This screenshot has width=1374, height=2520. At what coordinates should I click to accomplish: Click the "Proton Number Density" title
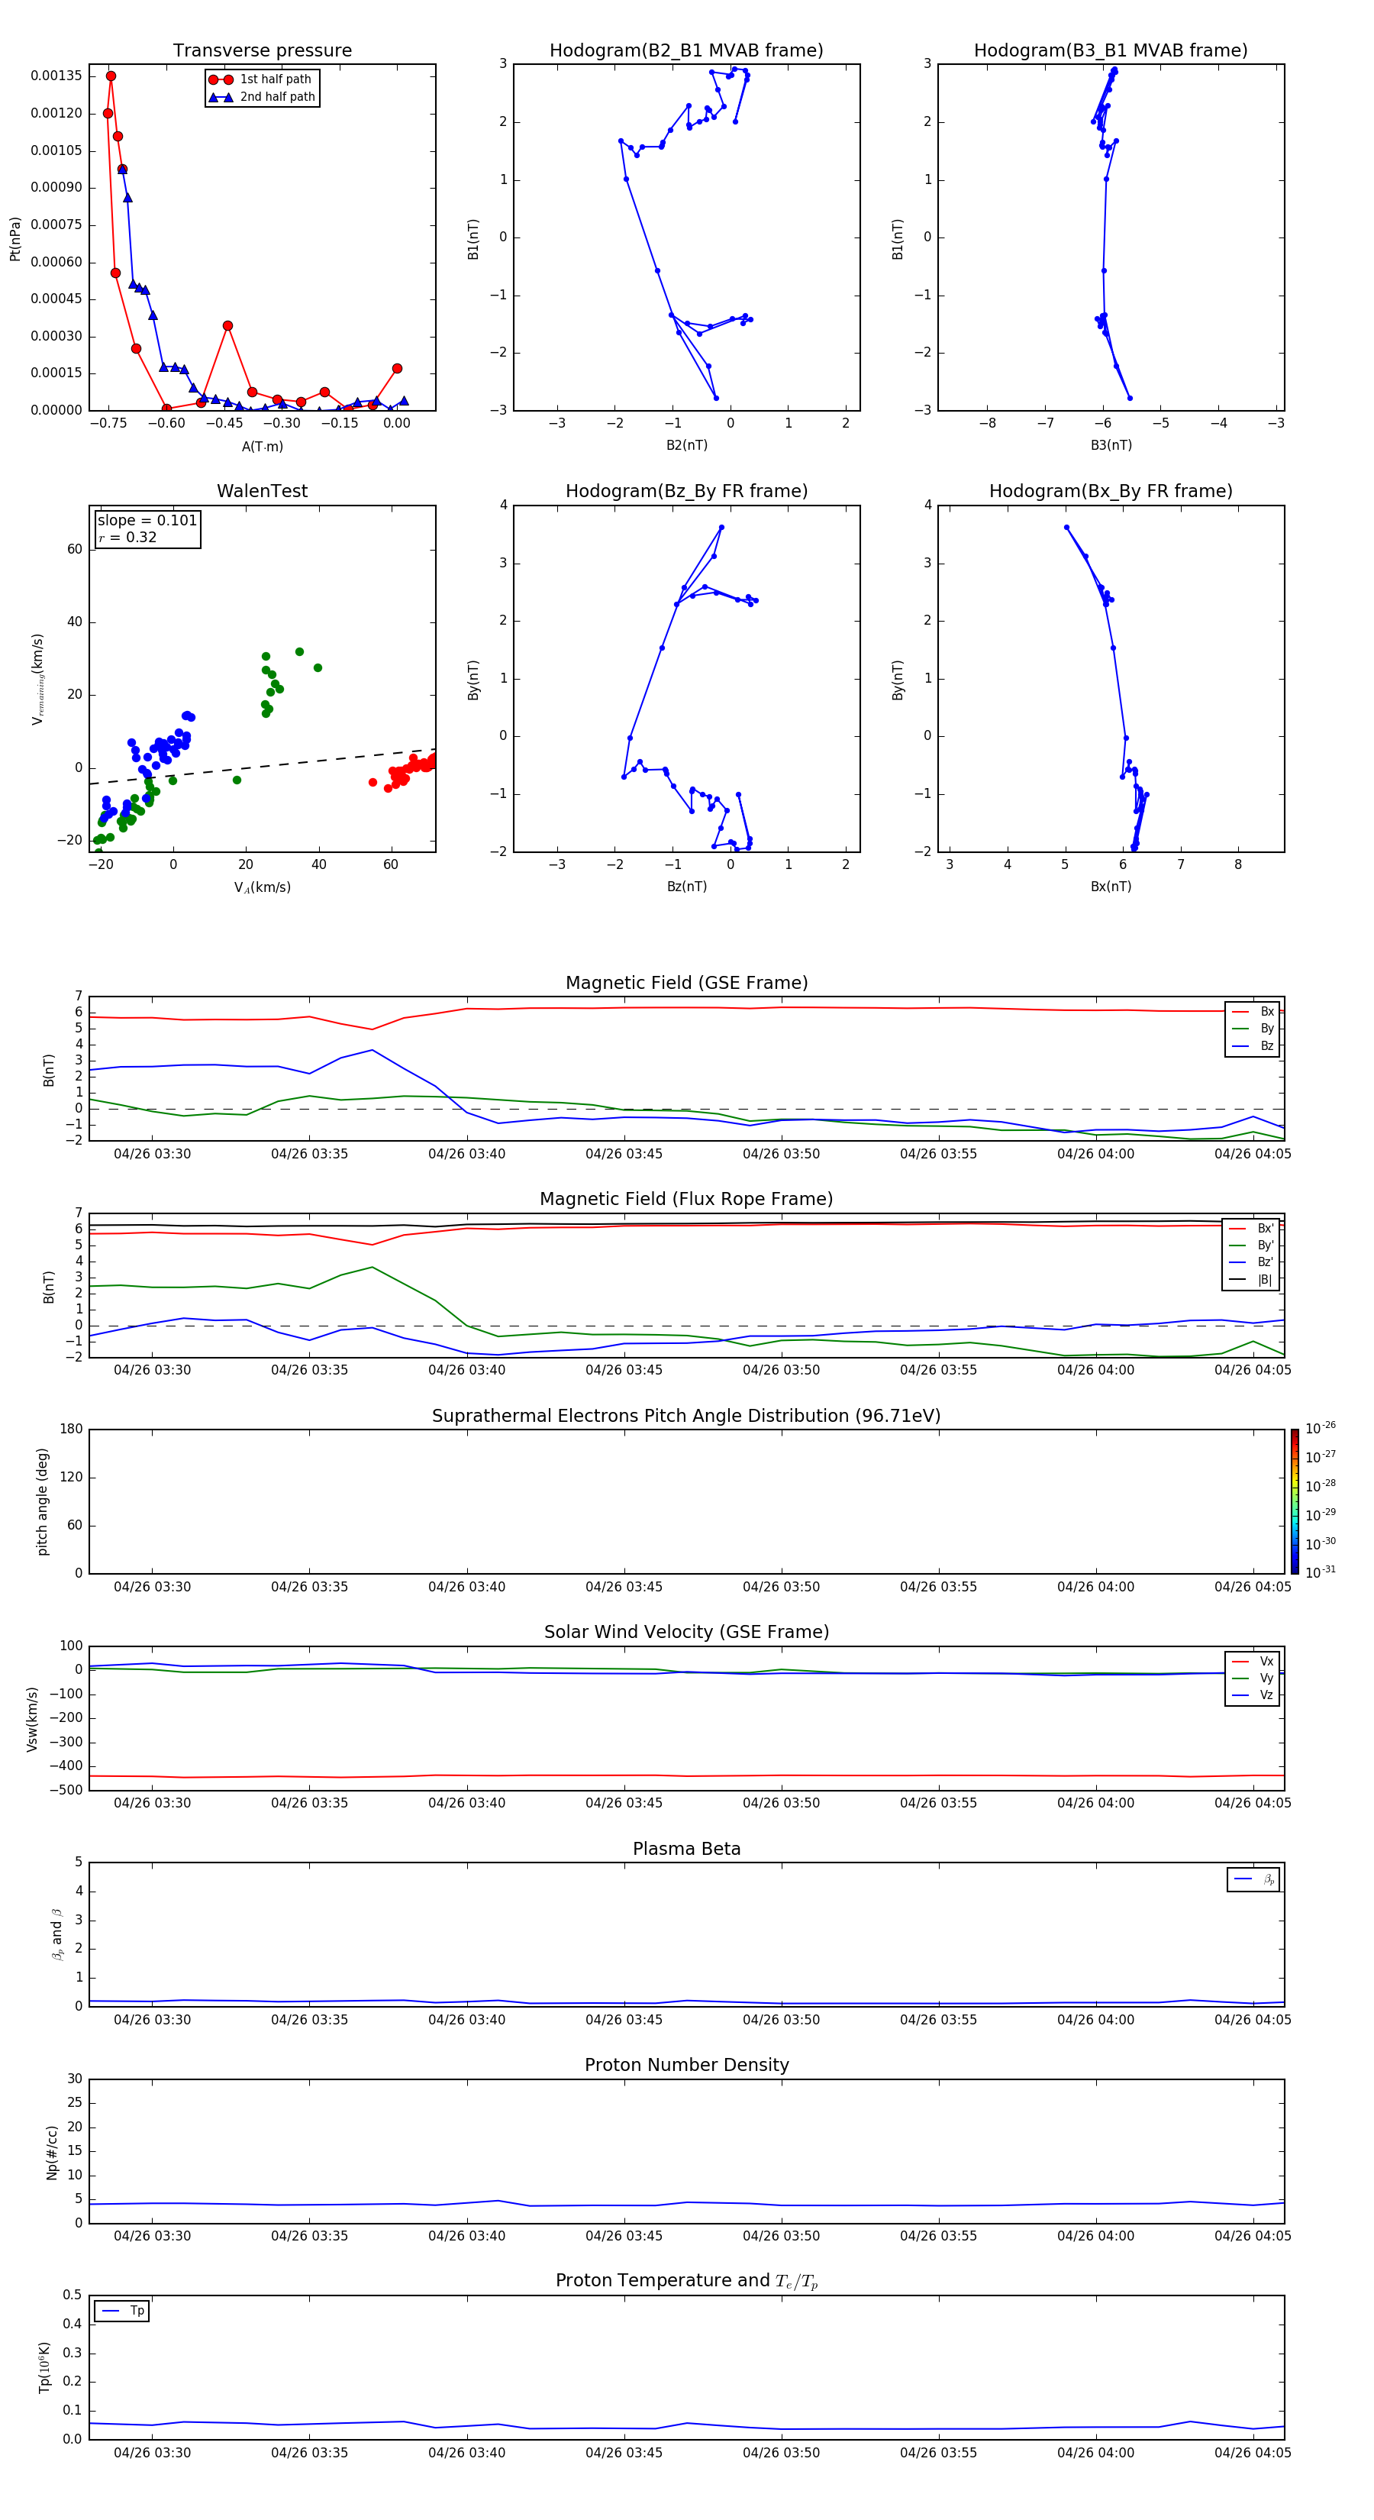[686, 2065]
